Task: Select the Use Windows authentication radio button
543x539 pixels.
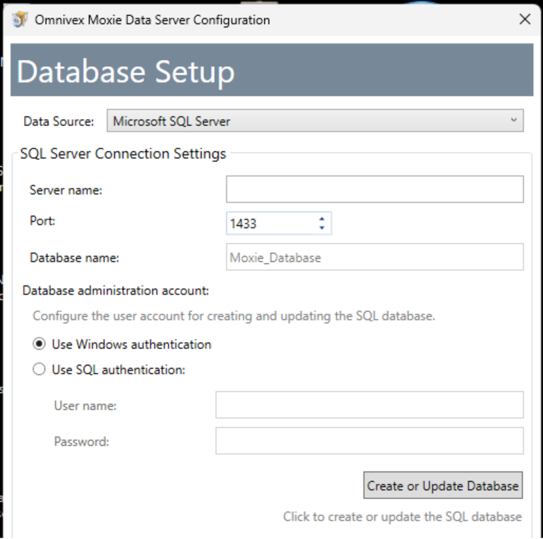Action: click(39, 345)
